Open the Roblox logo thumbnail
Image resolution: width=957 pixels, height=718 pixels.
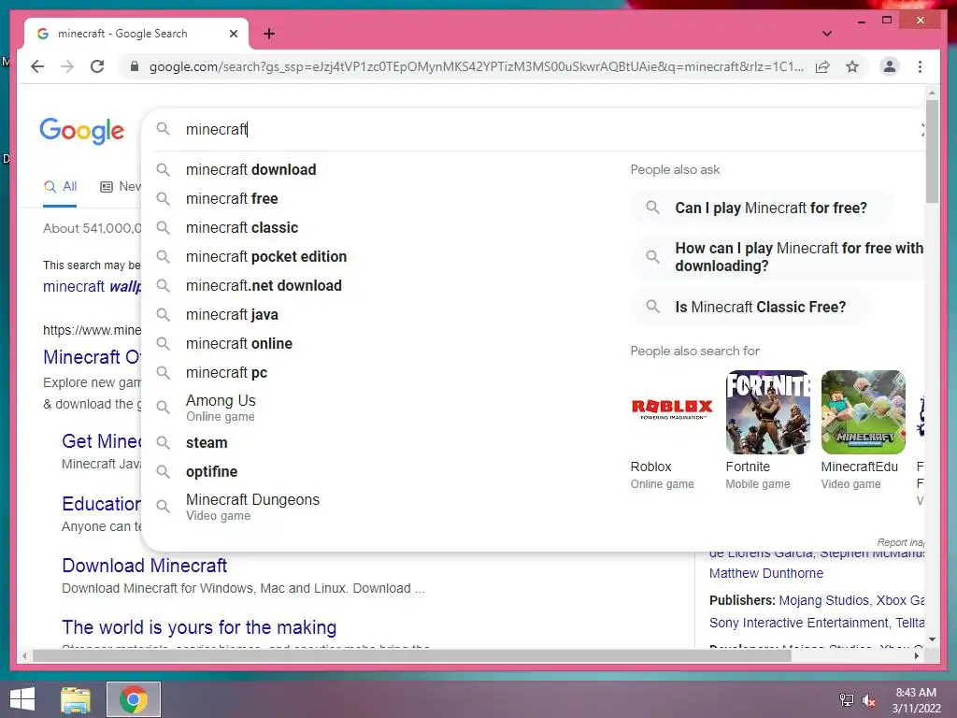tap(672, 411)
